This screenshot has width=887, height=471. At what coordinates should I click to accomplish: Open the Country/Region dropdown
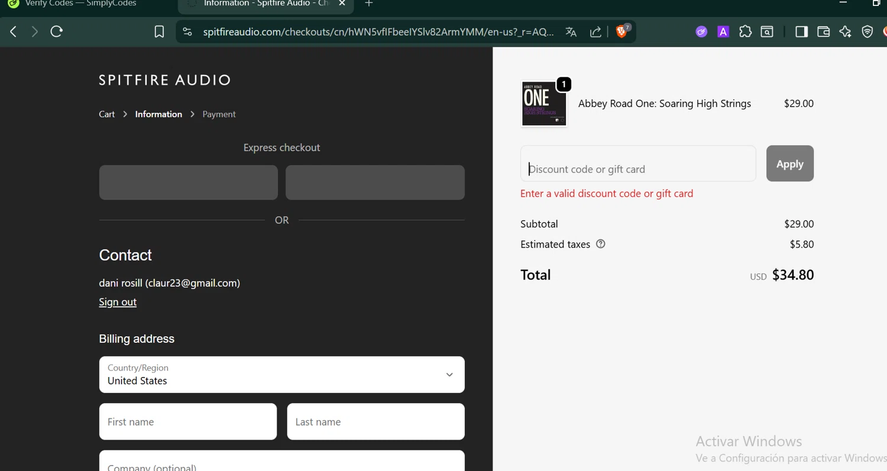(281, 375)
